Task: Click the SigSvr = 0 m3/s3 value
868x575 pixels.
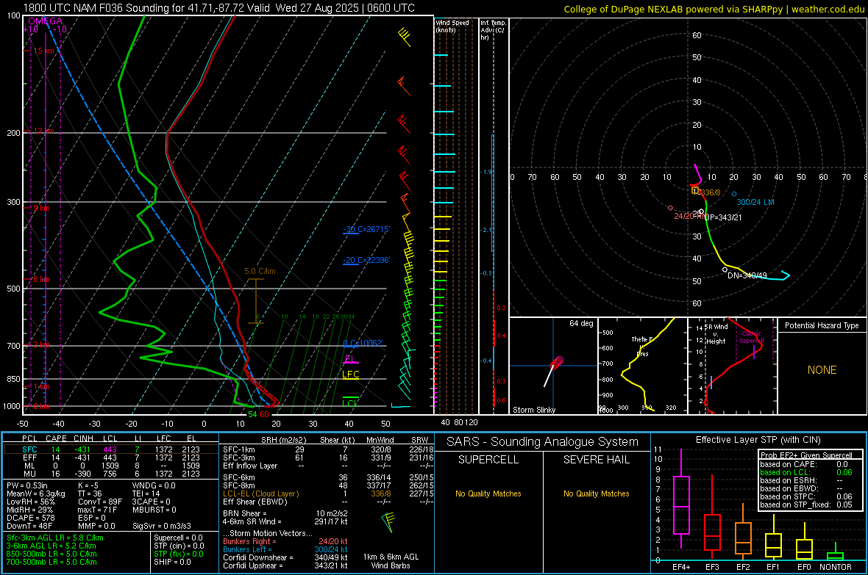Action: (x=162, y=527)
